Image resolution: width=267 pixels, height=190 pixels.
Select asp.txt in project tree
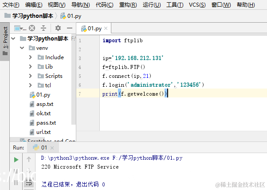click(x=41, y=104)
